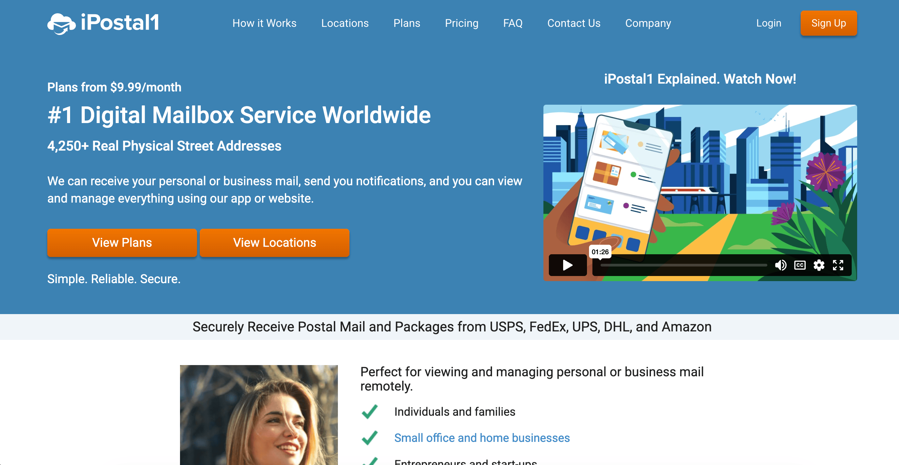Seek along the video progress bar
Screen dimensions: 899x465
coord(683,265)
